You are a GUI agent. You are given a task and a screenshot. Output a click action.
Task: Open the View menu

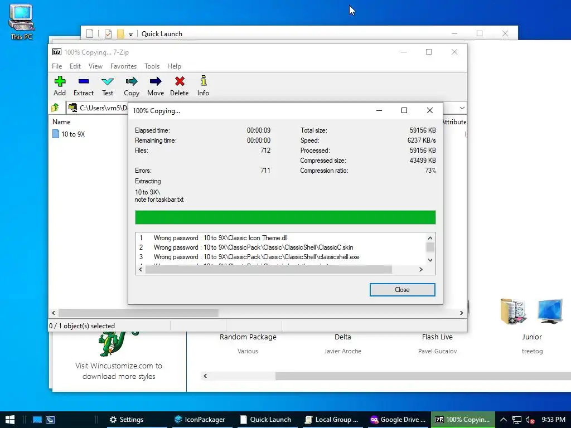(95, 66)
